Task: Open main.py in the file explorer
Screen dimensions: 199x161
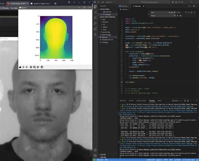Action: tap(105, 37)
